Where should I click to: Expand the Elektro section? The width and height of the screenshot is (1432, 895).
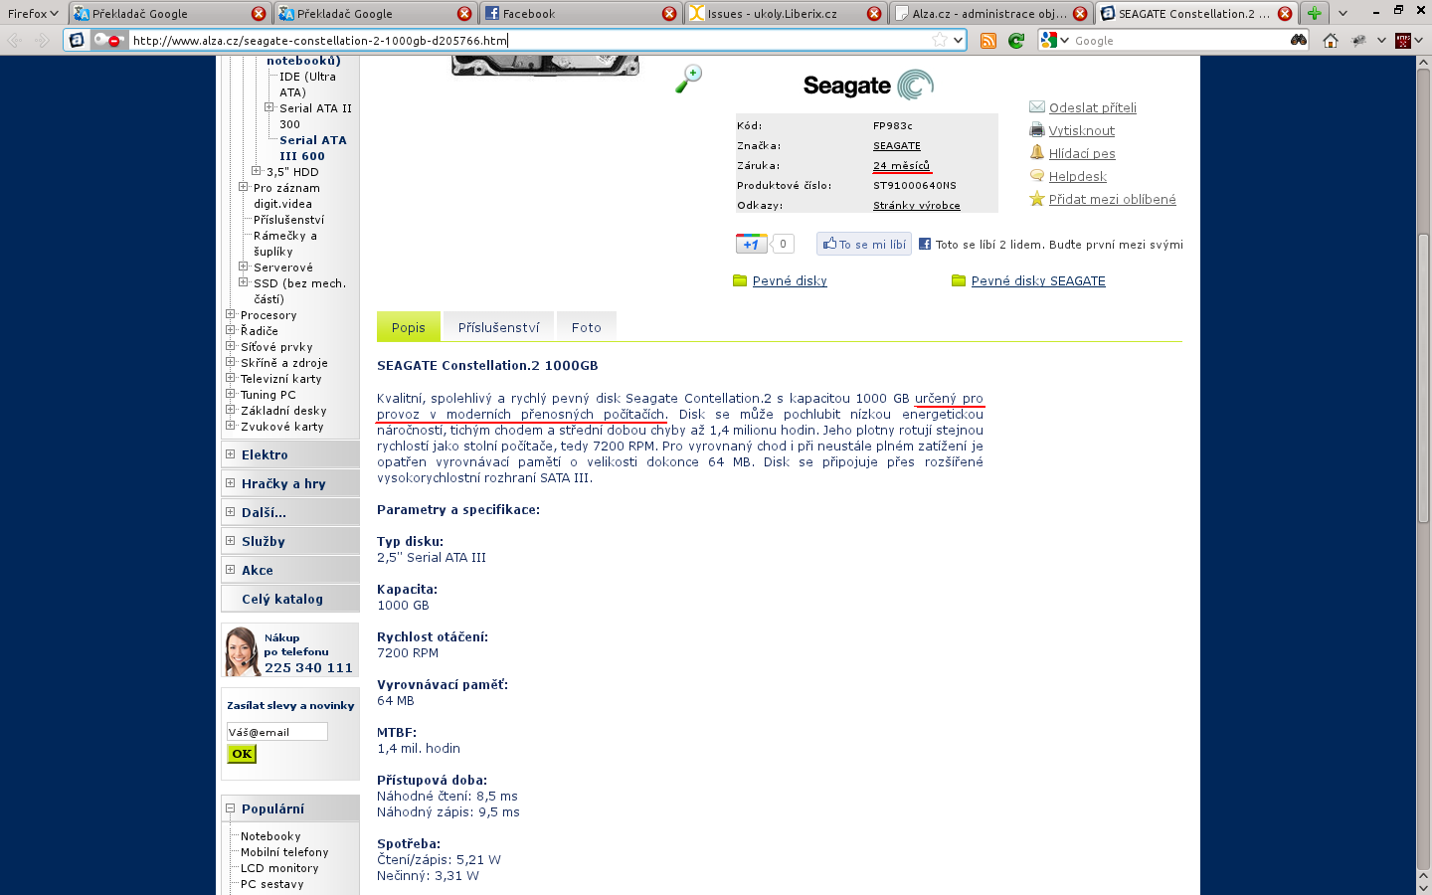click(230, 454)
